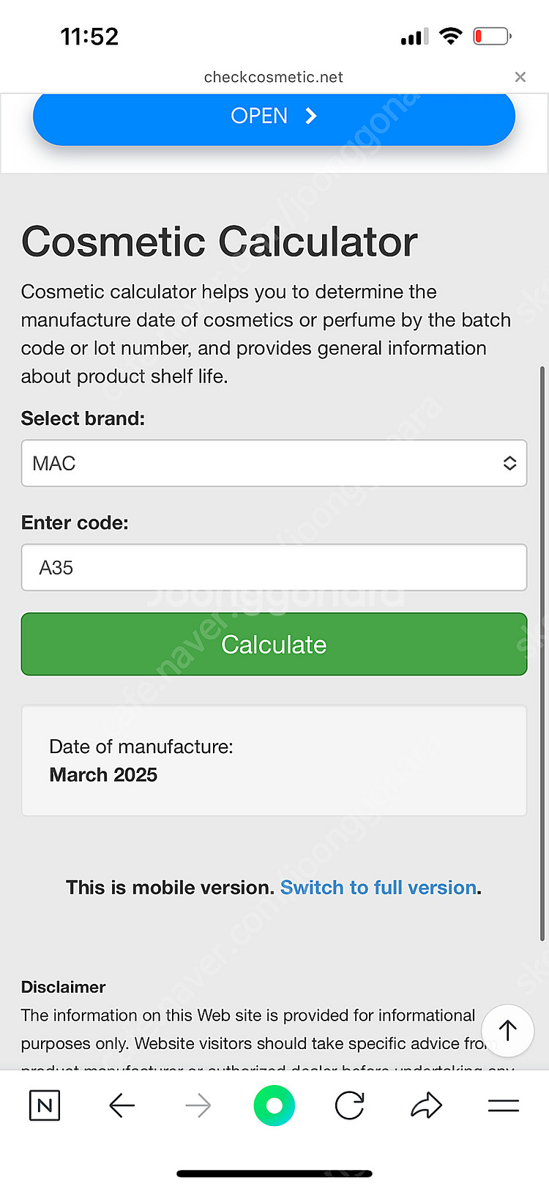Tap the blue OPEN banner button
Viewport: 549px width, 1189px height.
tap(274, 116)
